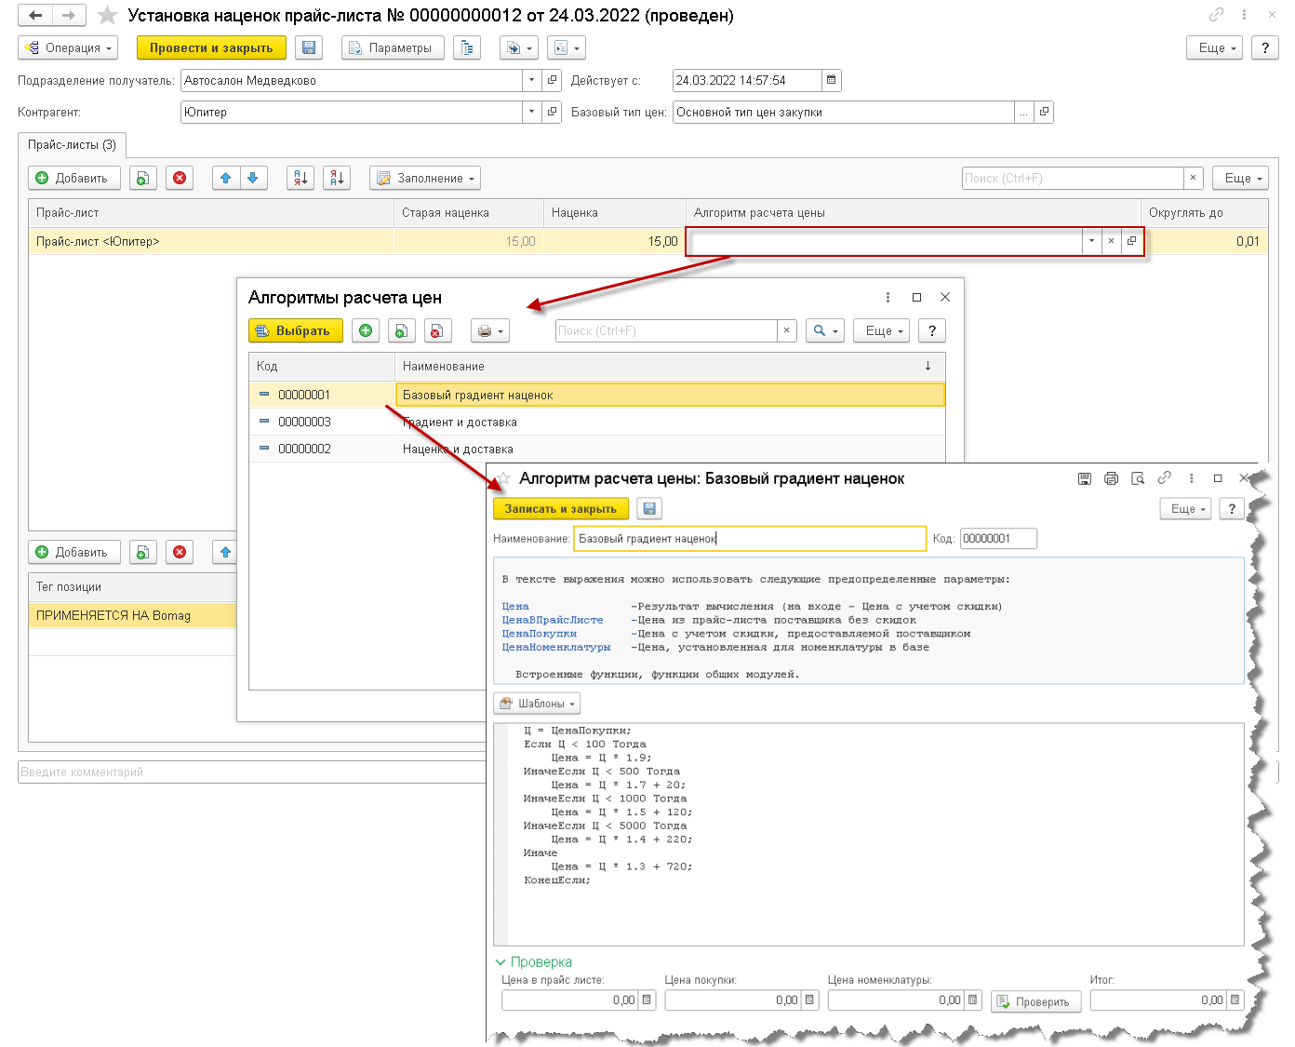
Task: Delete the selected price-list row with the red icon
Action: click(x=180, y=178)
